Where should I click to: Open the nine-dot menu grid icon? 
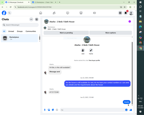coord(120,13)
